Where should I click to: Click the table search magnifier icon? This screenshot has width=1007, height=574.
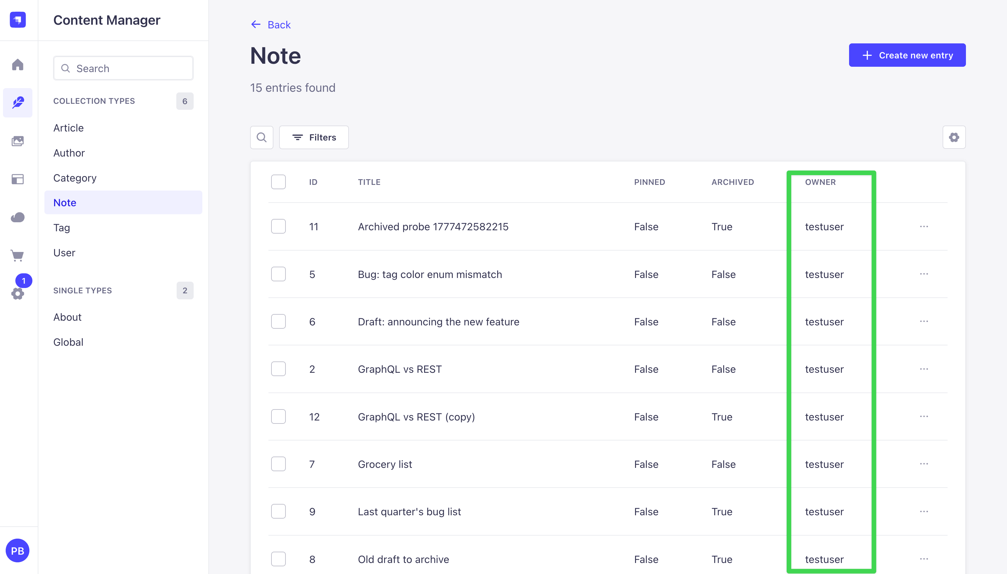tap(261, 137)
